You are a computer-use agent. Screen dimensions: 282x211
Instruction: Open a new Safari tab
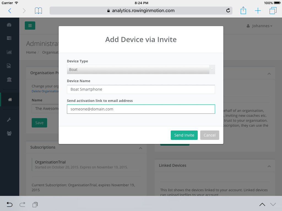[x=258, y=10]
